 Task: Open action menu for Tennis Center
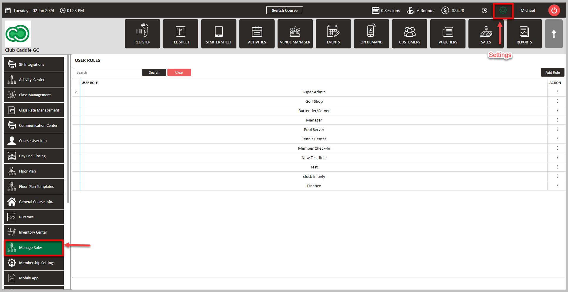557,139
